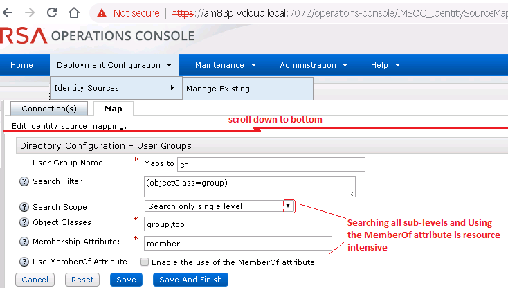508x288 pixels.
Task: Reload the page with refresh icon
Action: pos(53,12)
